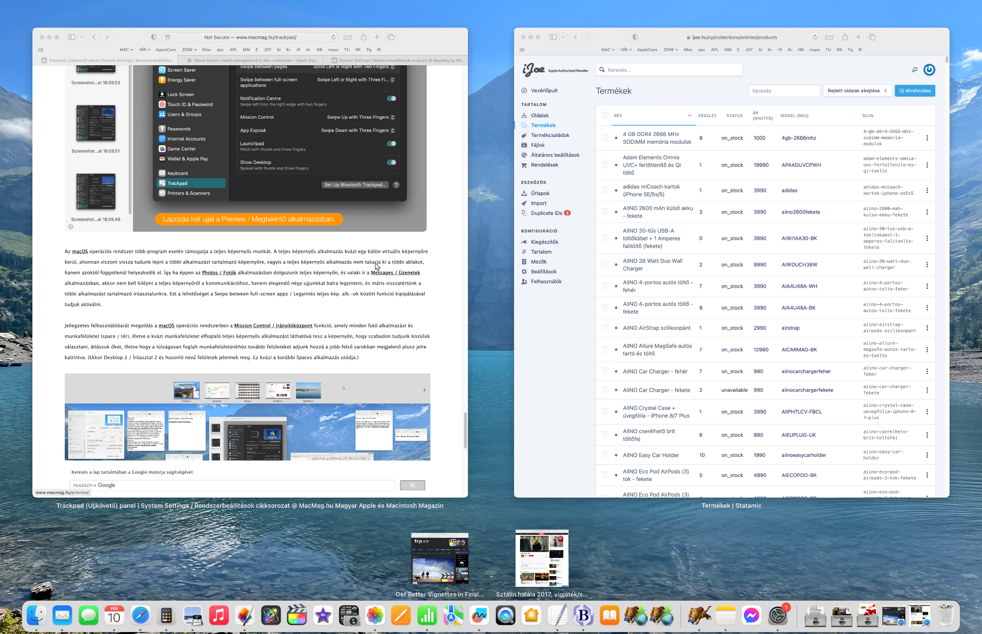Open Termékcsaládok in the sidebar
Screen dimensions: 982x634
(x=549, y=135)
